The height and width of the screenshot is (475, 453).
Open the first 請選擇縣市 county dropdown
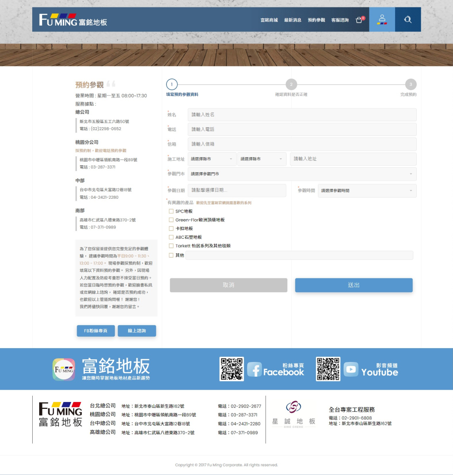click(212, 159)
